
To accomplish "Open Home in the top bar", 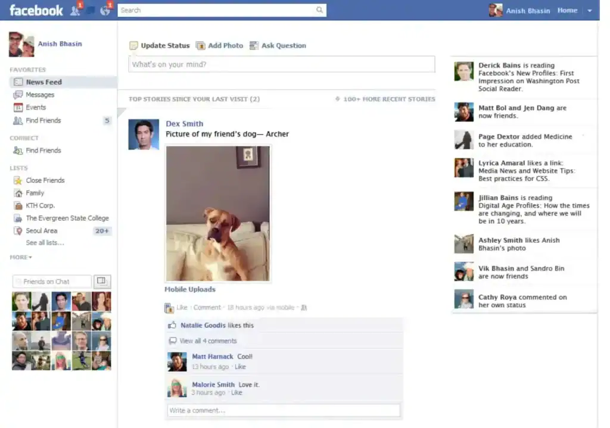I will [567, 11].
